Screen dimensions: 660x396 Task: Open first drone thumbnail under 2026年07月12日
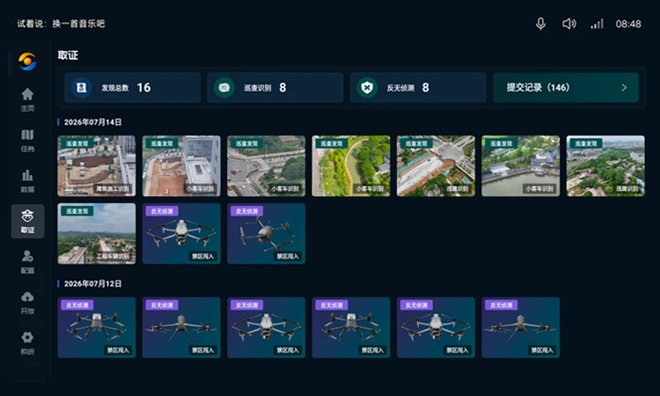[x=97, y=327]
